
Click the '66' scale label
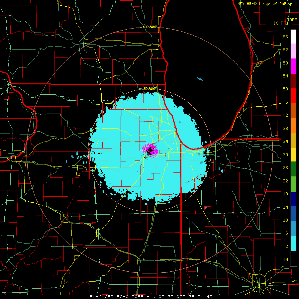tap(285, 37)
